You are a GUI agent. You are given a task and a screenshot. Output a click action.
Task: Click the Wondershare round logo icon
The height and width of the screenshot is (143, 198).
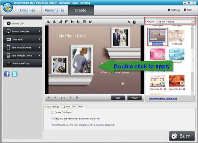coord(8,8)
